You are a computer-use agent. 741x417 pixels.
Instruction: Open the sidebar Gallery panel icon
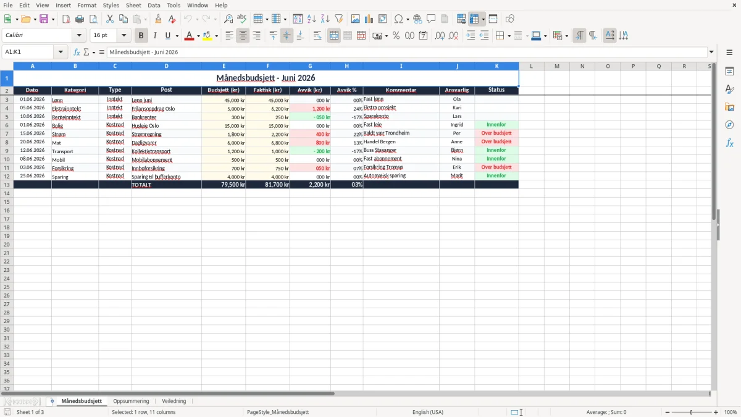(x=729, y=107)
